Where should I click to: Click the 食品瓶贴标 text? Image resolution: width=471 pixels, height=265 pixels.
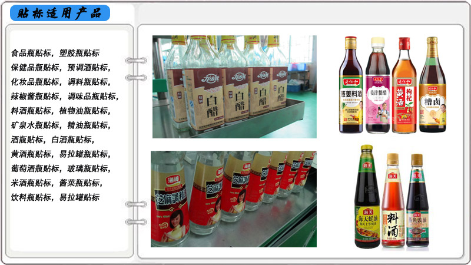(31, 53)
